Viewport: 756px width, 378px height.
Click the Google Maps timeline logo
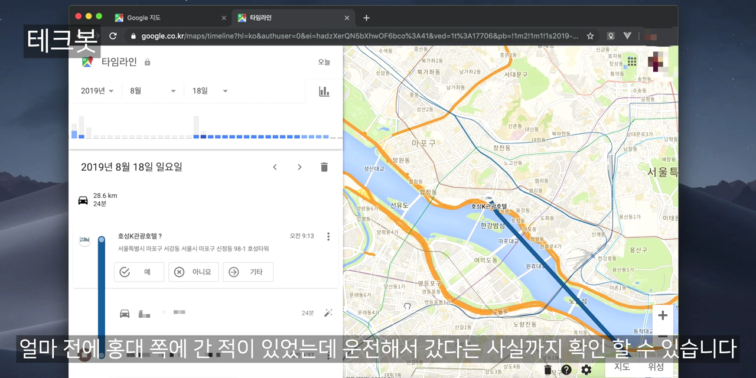point(87,61)
